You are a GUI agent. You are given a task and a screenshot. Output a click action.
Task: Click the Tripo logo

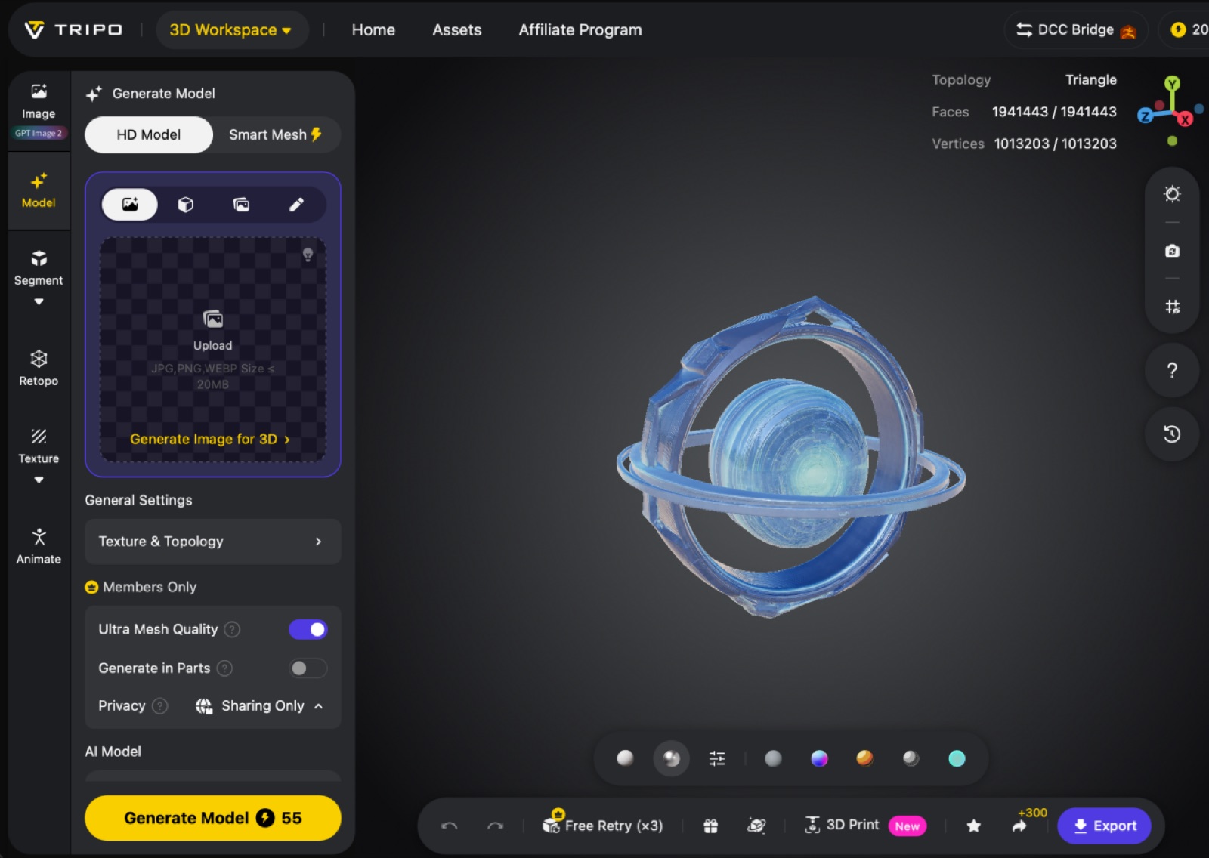pos(73,29)
